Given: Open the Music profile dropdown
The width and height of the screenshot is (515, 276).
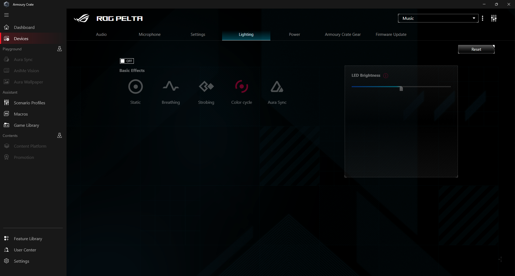Looking at the screenshot, I should [x=438, y=18].
